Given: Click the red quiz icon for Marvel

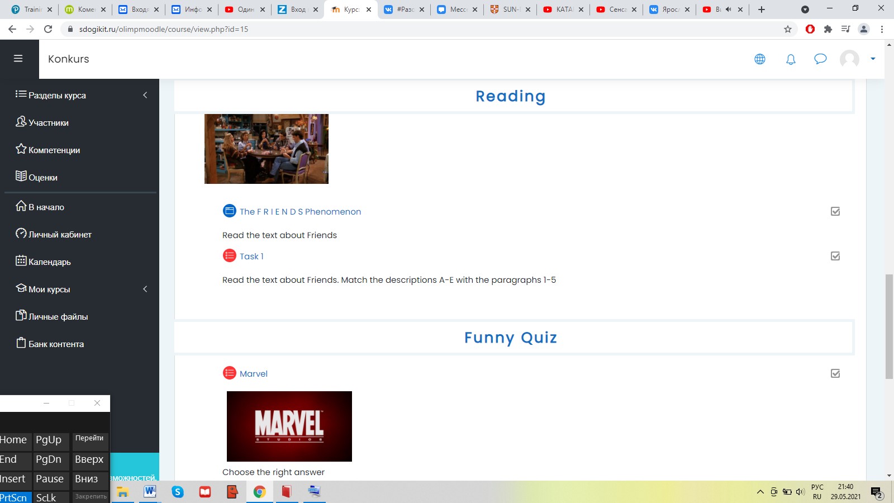Looking at the screenshot, I should pyautogui.click(x=230, y=373).
